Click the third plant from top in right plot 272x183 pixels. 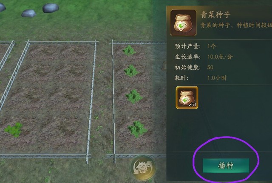coord(134,96)
